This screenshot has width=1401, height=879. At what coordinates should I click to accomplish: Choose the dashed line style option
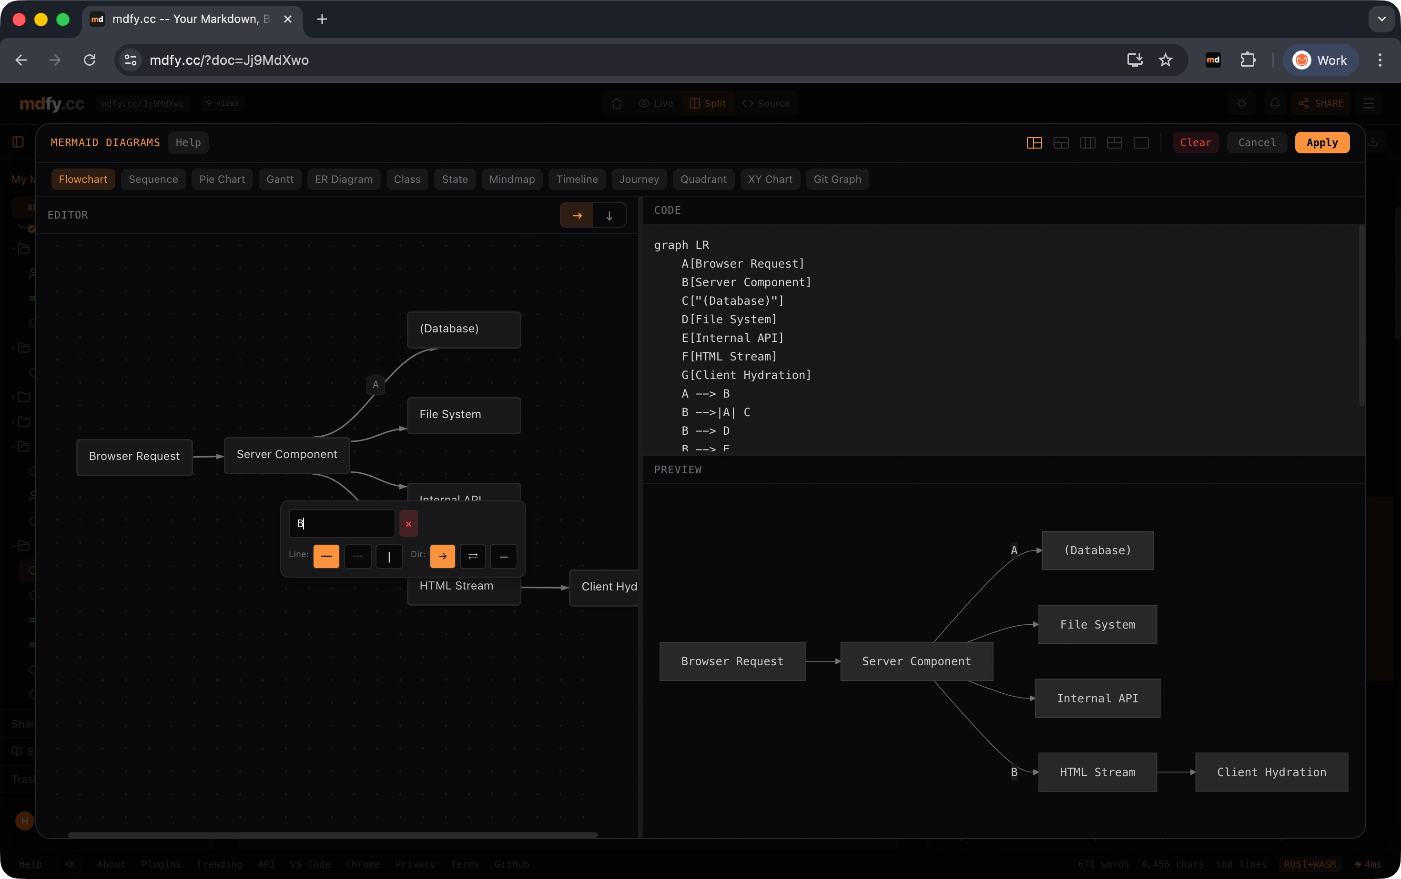(357, 556)
